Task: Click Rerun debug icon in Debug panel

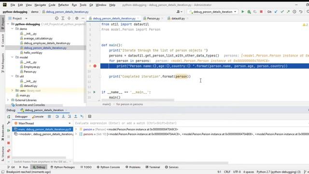Action: tap(9, 117)
